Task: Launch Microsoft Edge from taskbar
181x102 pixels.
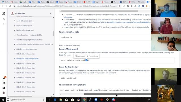Action: pos(55,100)
